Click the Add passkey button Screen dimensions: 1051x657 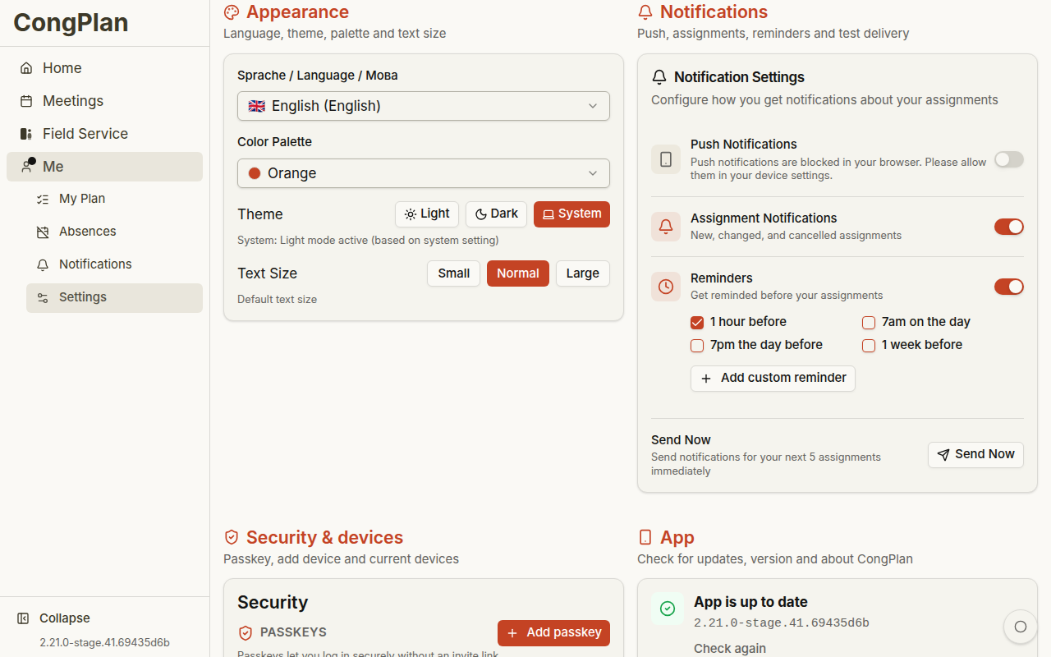(553, 633)
